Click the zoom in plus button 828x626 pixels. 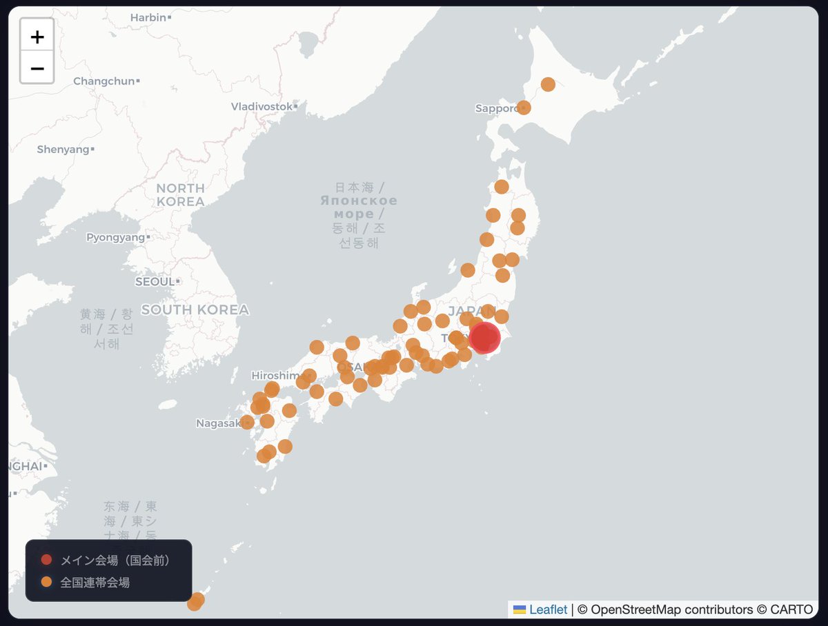[36, 37]
